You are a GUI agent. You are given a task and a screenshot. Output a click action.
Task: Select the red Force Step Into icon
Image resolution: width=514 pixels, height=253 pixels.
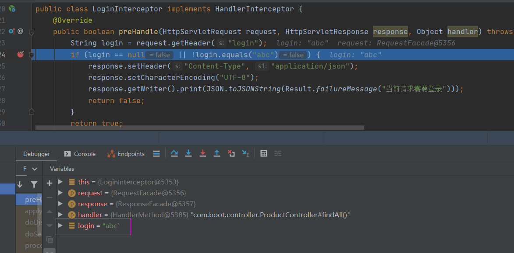click(202, 153)
